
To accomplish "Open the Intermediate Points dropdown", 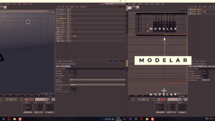I will pos(97,85).
